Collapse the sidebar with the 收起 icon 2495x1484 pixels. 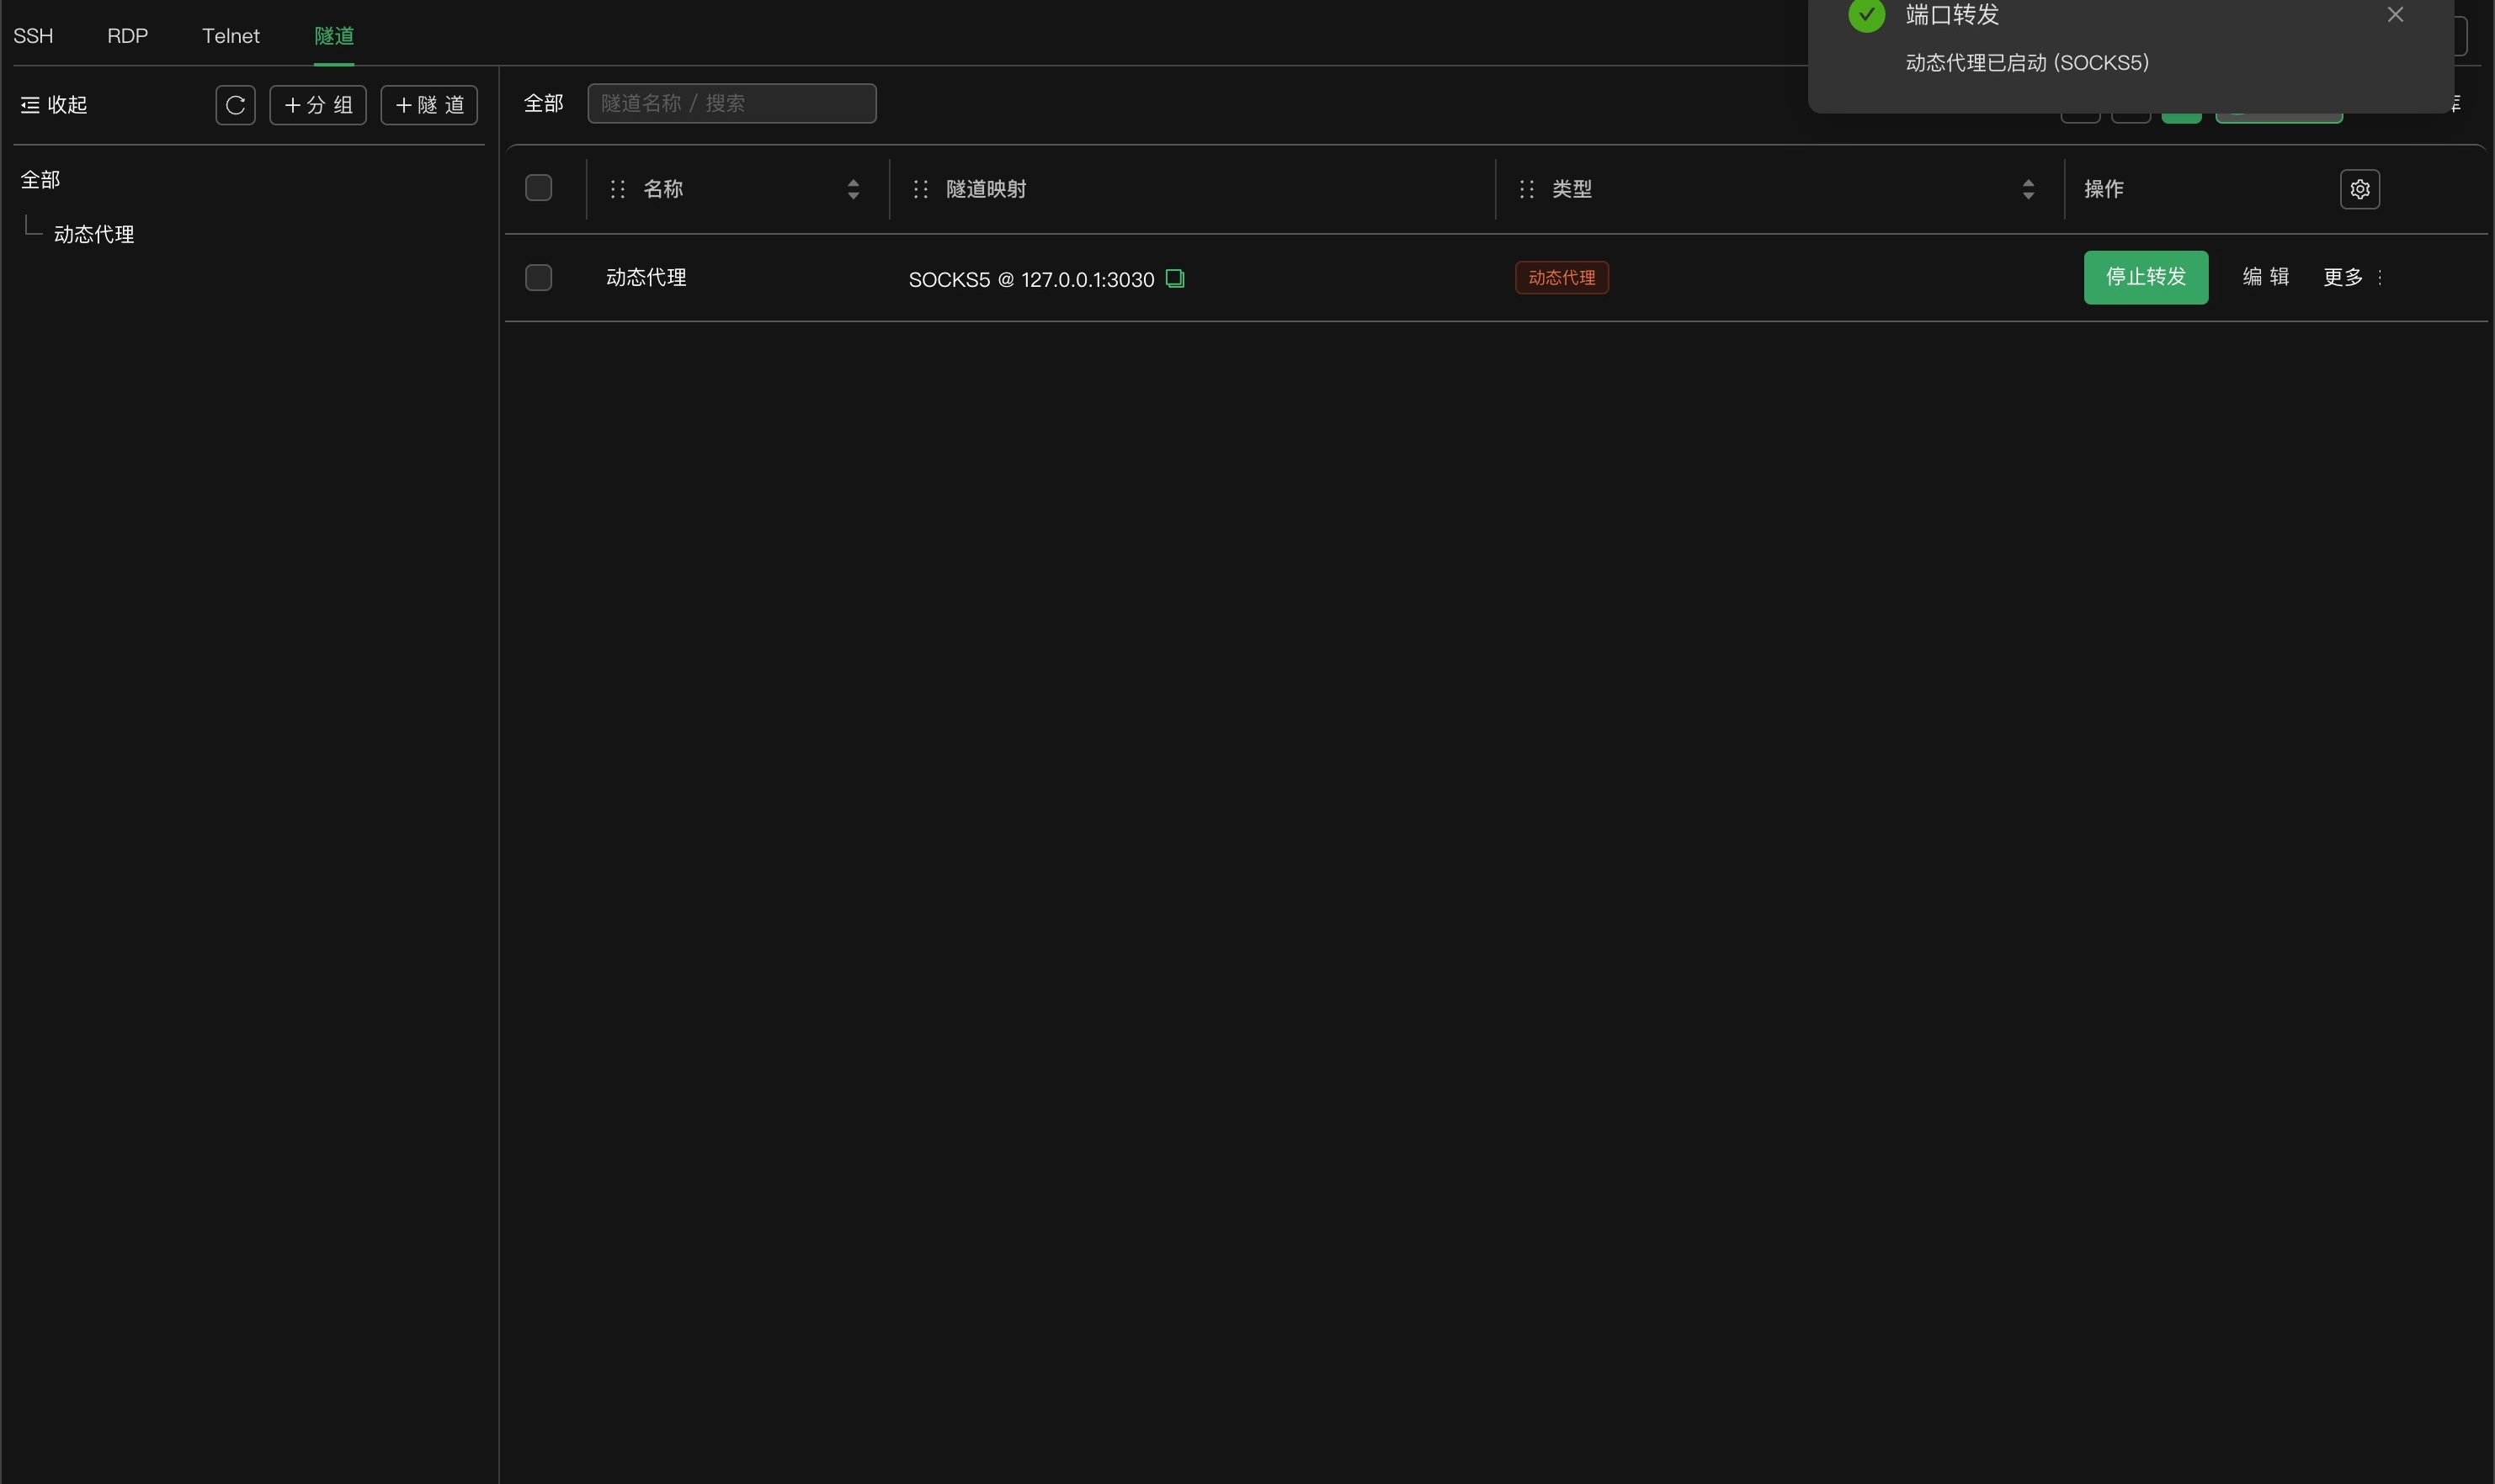[30, 105]
